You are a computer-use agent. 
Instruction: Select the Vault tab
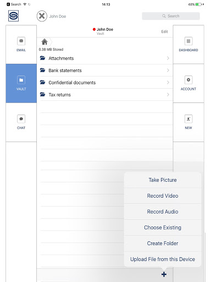click(21, 83)
